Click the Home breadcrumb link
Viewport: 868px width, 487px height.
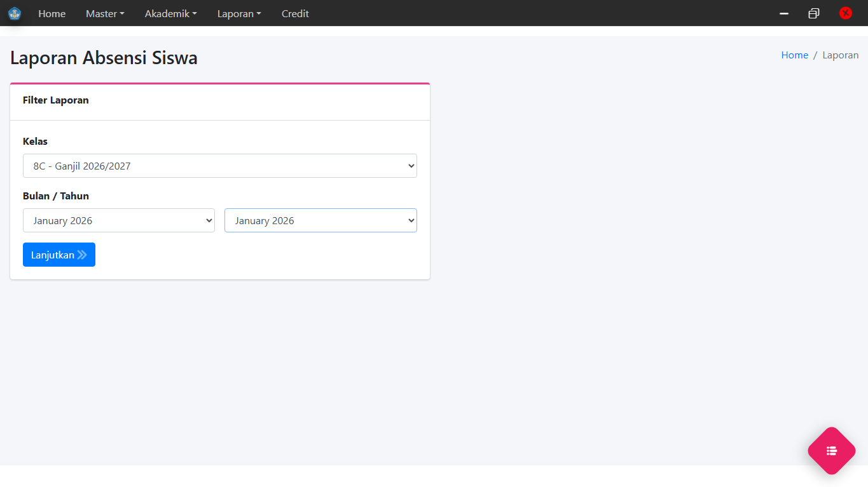pyautogui.click(x=794, y=55)
